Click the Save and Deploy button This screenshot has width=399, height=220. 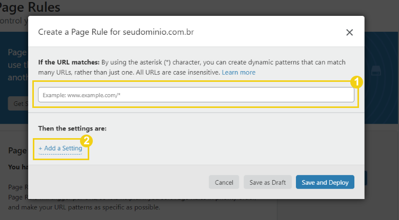[x=325, y=182]
